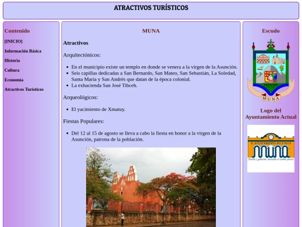Viewport: 302px width, 227px height.
Task: Click the 'Fiestas Populares:' label
Action: (x=83, y=121)
